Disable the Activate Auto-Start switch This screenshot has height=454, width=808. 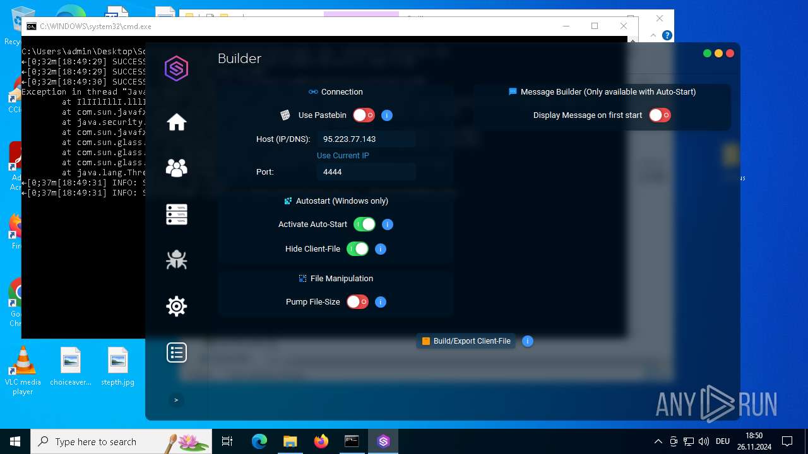pyautogui.click(x=364, y=224)
